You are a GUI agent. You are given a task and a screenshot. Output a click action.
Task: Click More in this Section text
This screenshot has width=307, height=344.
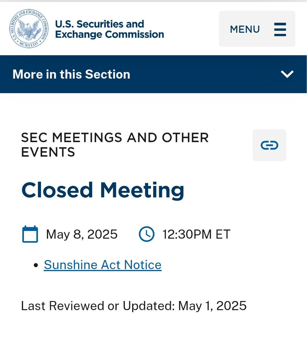tap(71, 74)
